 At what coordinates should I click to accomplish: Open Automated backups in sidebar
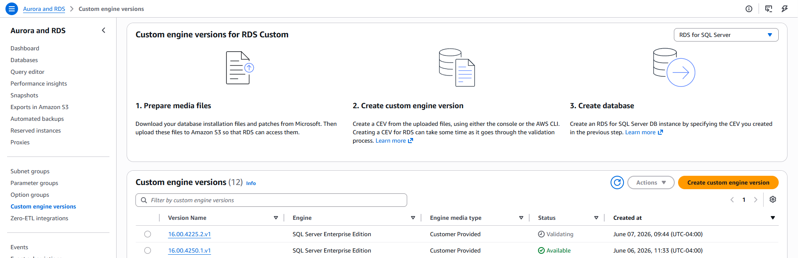37,119
